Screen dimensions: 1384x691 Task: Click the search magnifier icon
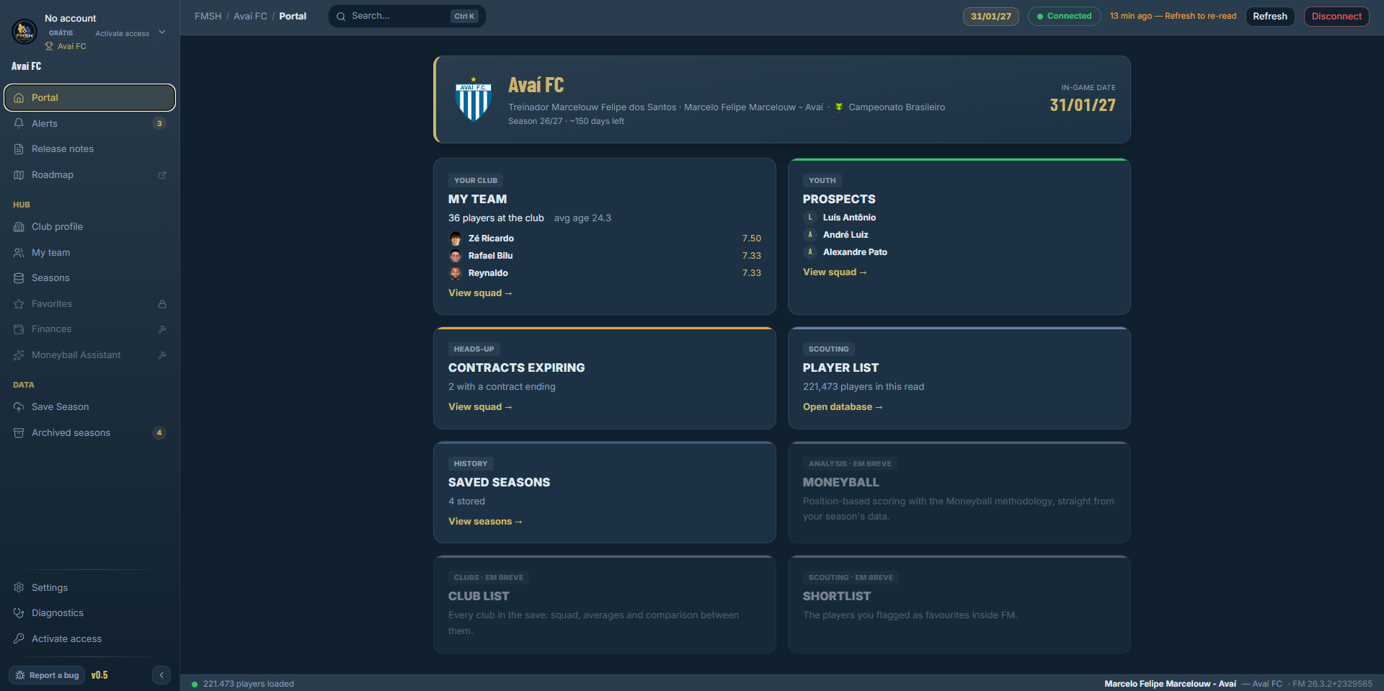point(341,17)
